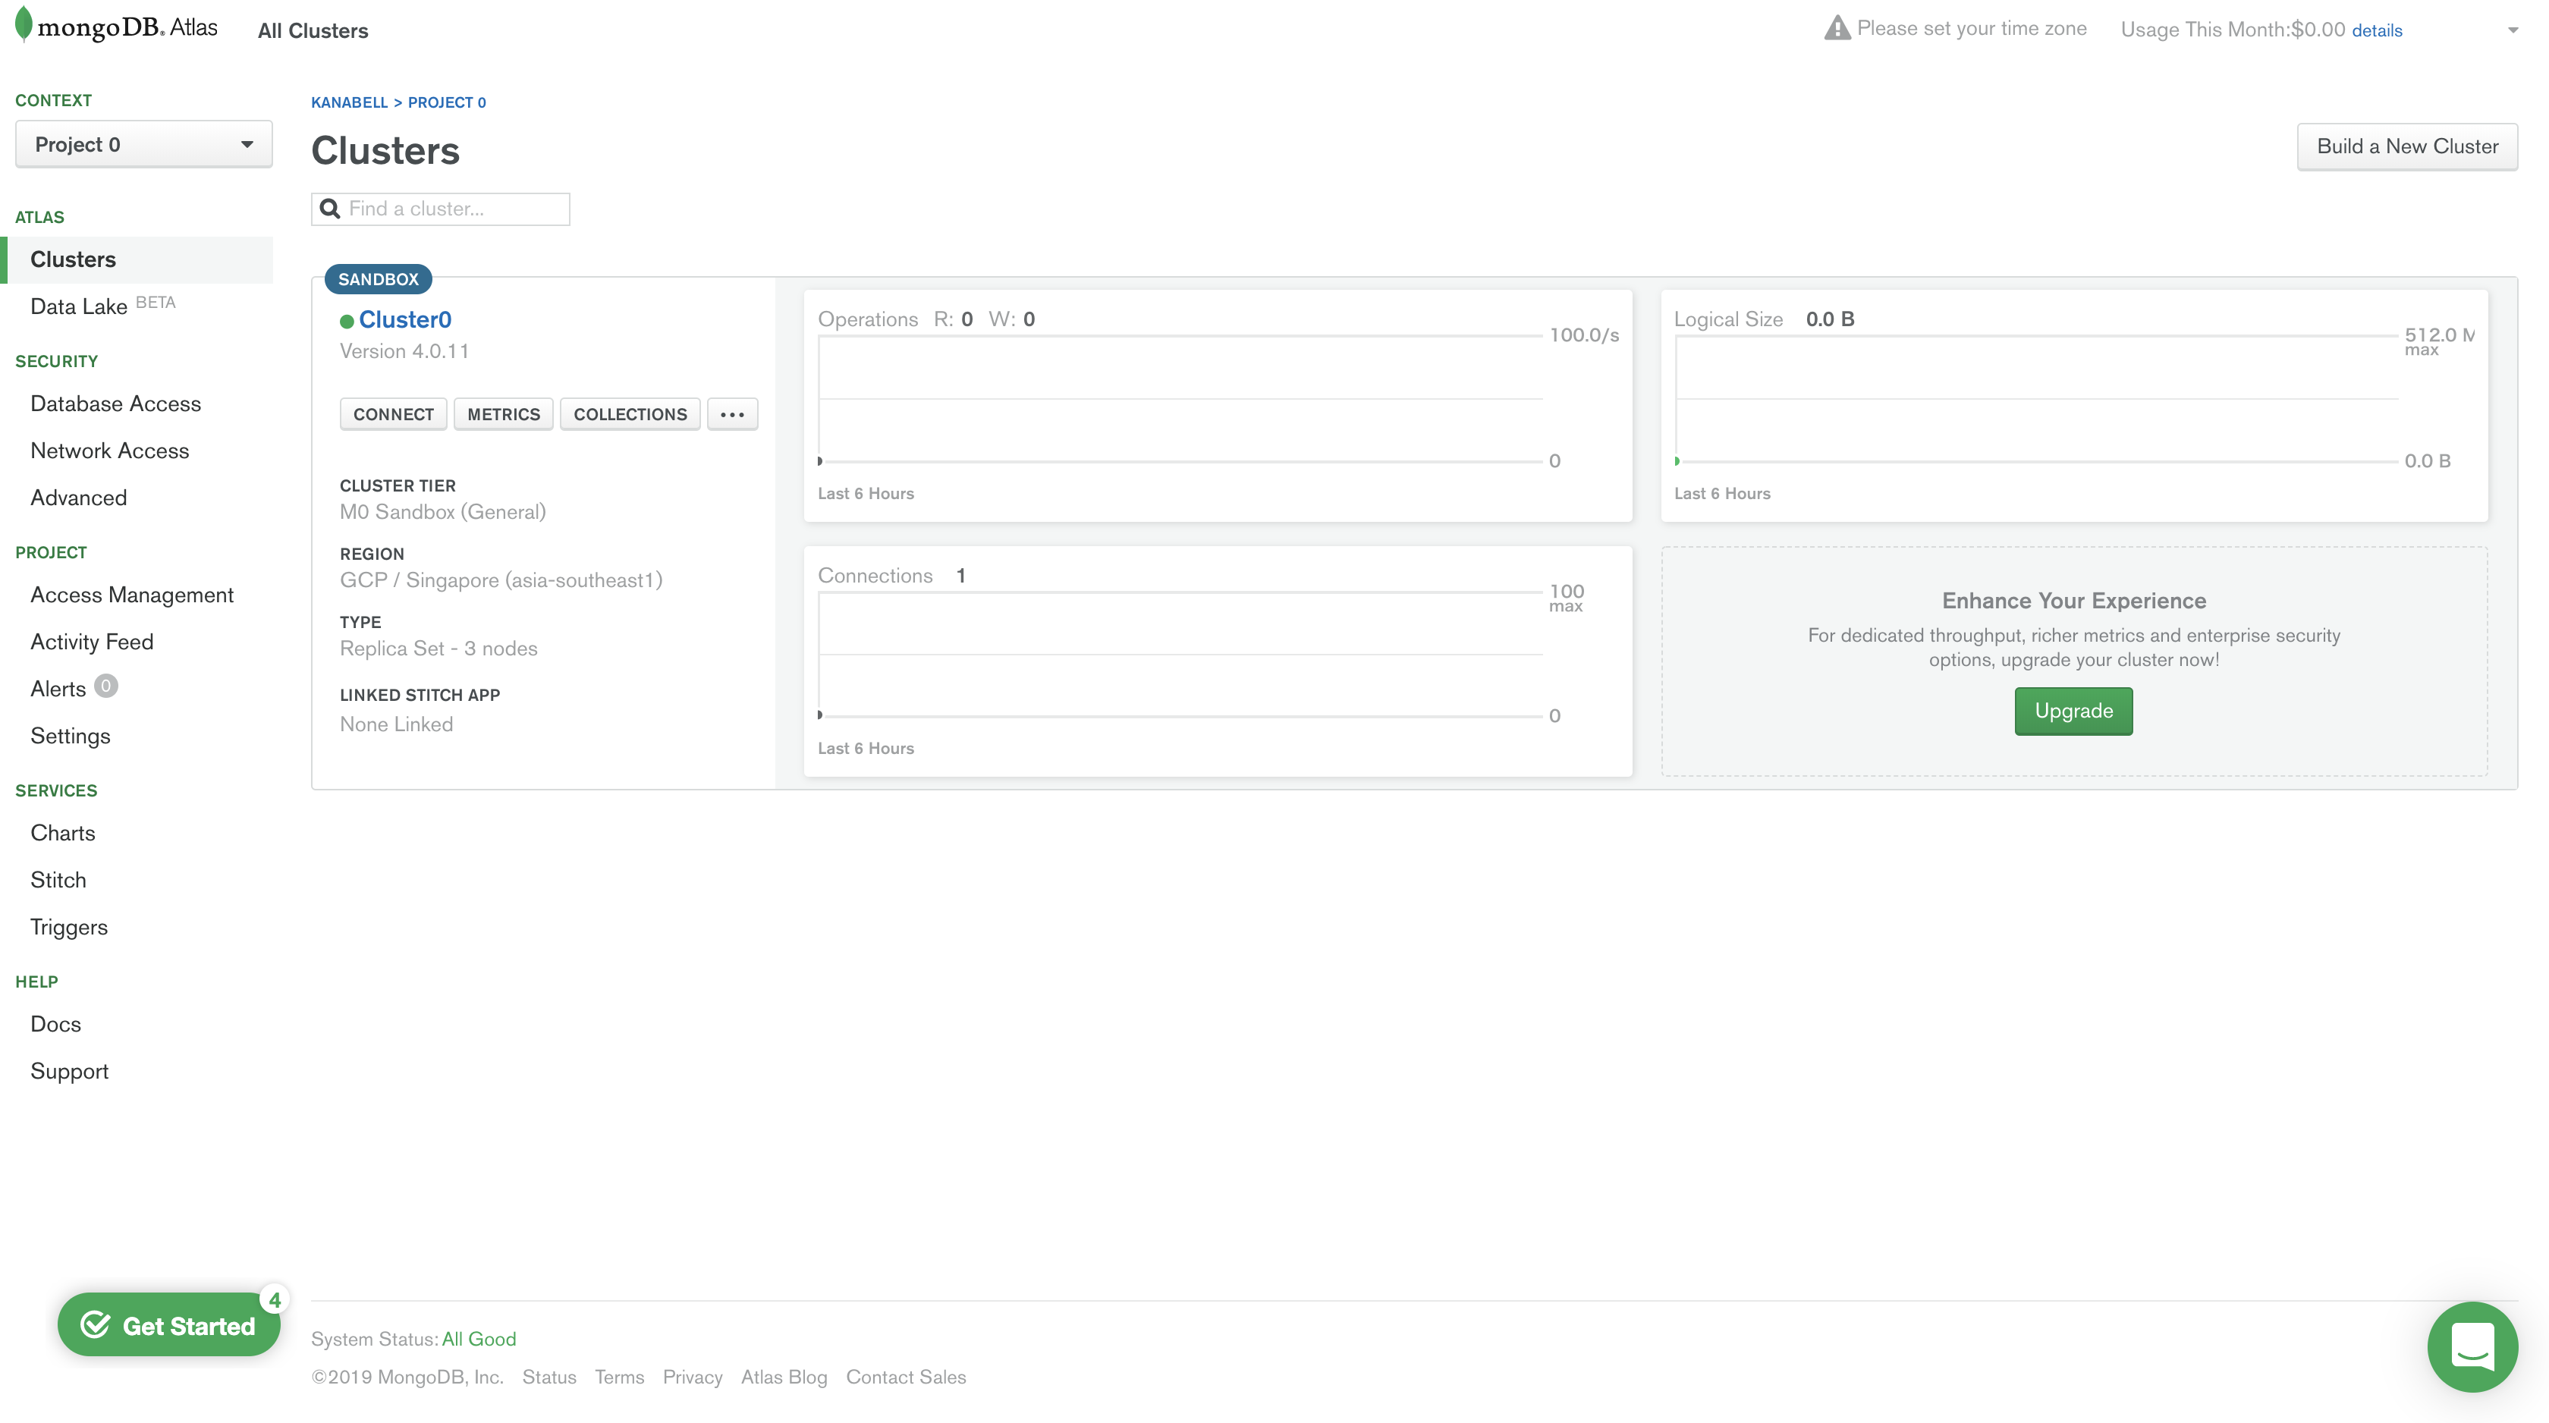Click the PROJECT 0 breadcrumb link
2549x1423 pixels.
[x=448, y=102]
